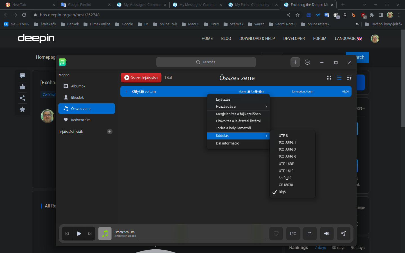Open DOWNLOAD & HELP on deepin site
This screenshot has width=405, height=253.
pyautogui.click(x=257, y=39)
